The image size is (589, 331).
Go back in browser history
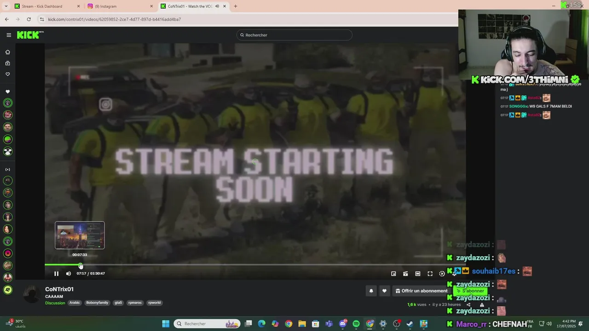7,19
